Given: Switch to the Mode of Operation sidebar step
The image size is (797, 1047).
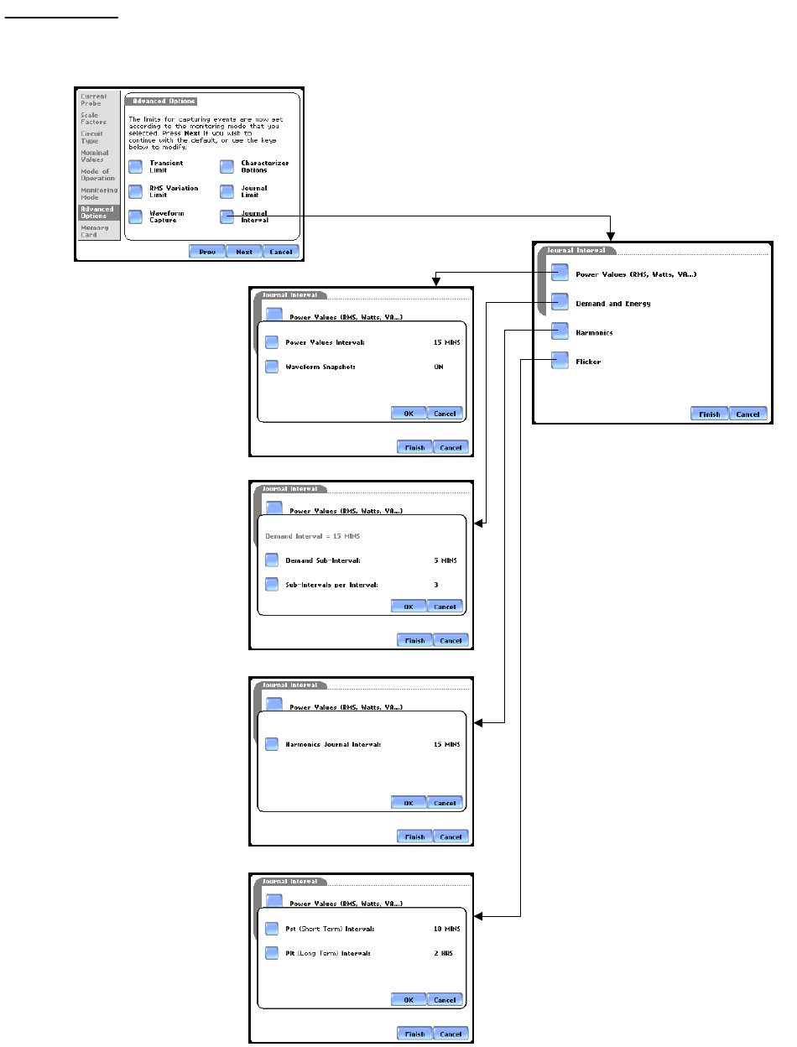Looking at the screenshot, I should (98, 174).
